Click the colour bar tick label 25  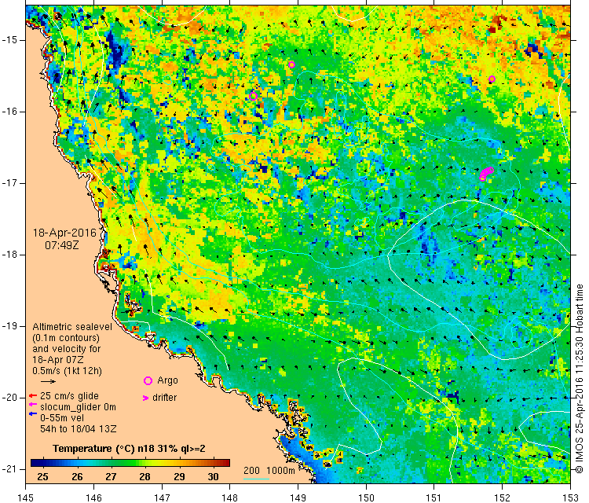click(x=43, y=477)
